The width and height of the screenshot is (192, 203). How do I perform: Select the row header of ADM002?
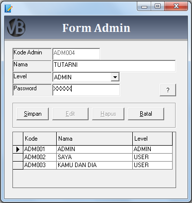click(x=18, y=157)
